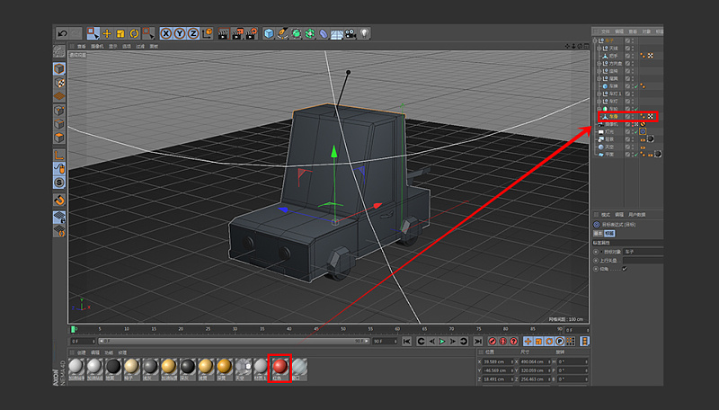Click the Y size field 320.059 cm

click(x=535, y=370)
